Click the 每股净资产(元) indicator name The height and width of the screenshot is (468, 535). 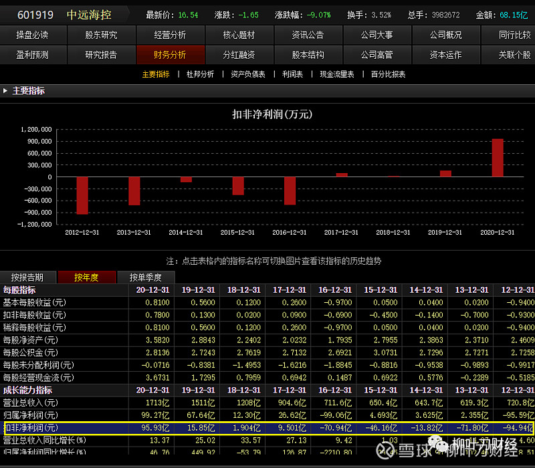pyautogui.click(x=31, y=340)
